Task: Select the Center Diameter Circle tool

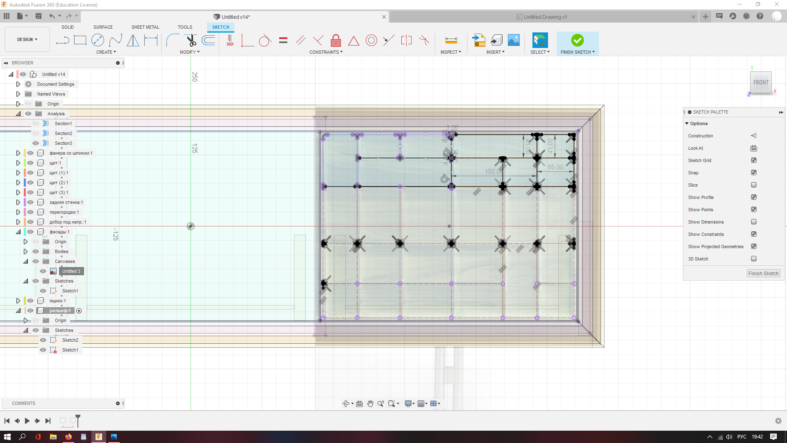Action: 98,40
